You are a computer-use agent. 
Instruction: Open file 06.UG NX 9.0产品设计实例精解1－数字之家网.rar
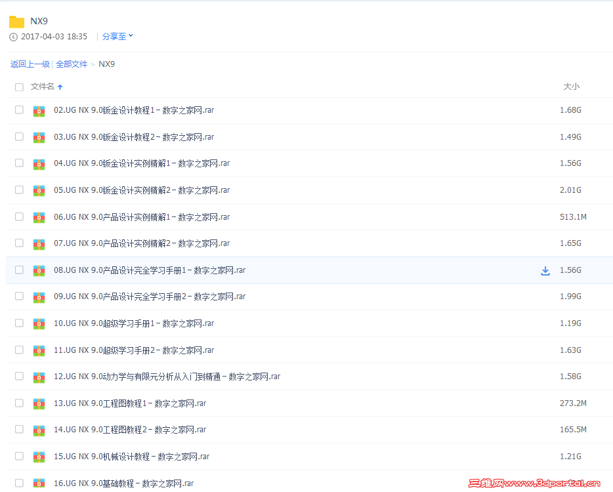tap(142, 217)
